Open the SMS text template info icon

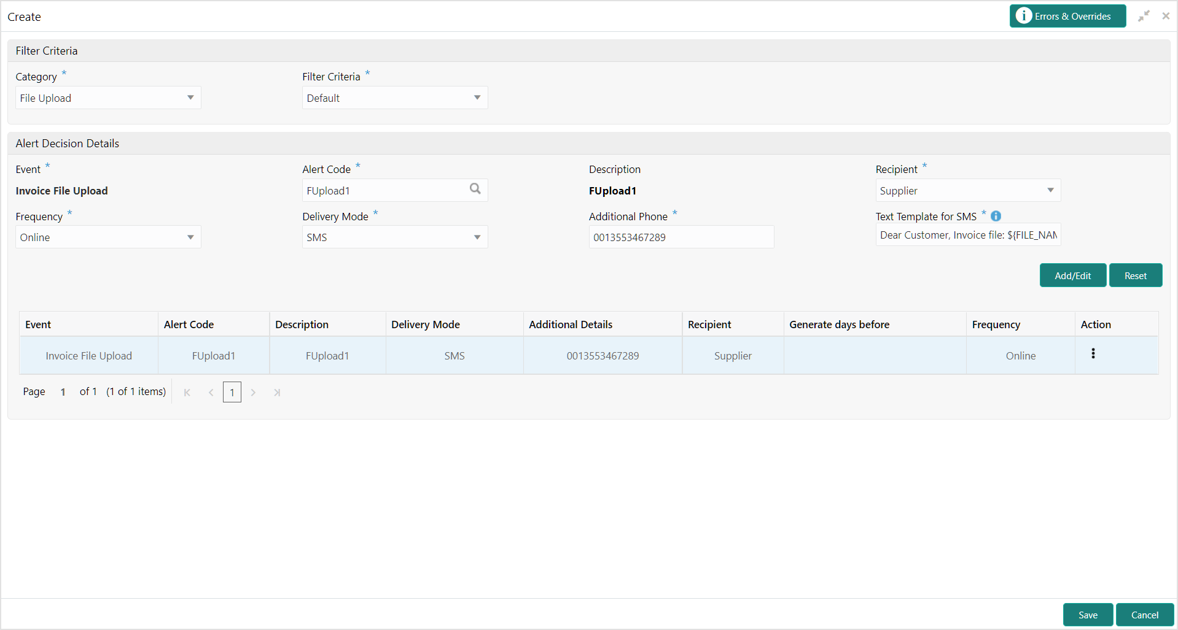pyautogui.click(x=996, y=216)
